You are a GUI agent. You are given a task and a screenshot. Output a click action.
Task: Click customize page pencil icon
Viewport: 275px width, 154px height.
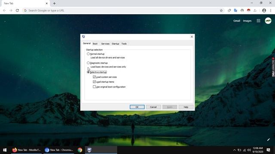268,139
